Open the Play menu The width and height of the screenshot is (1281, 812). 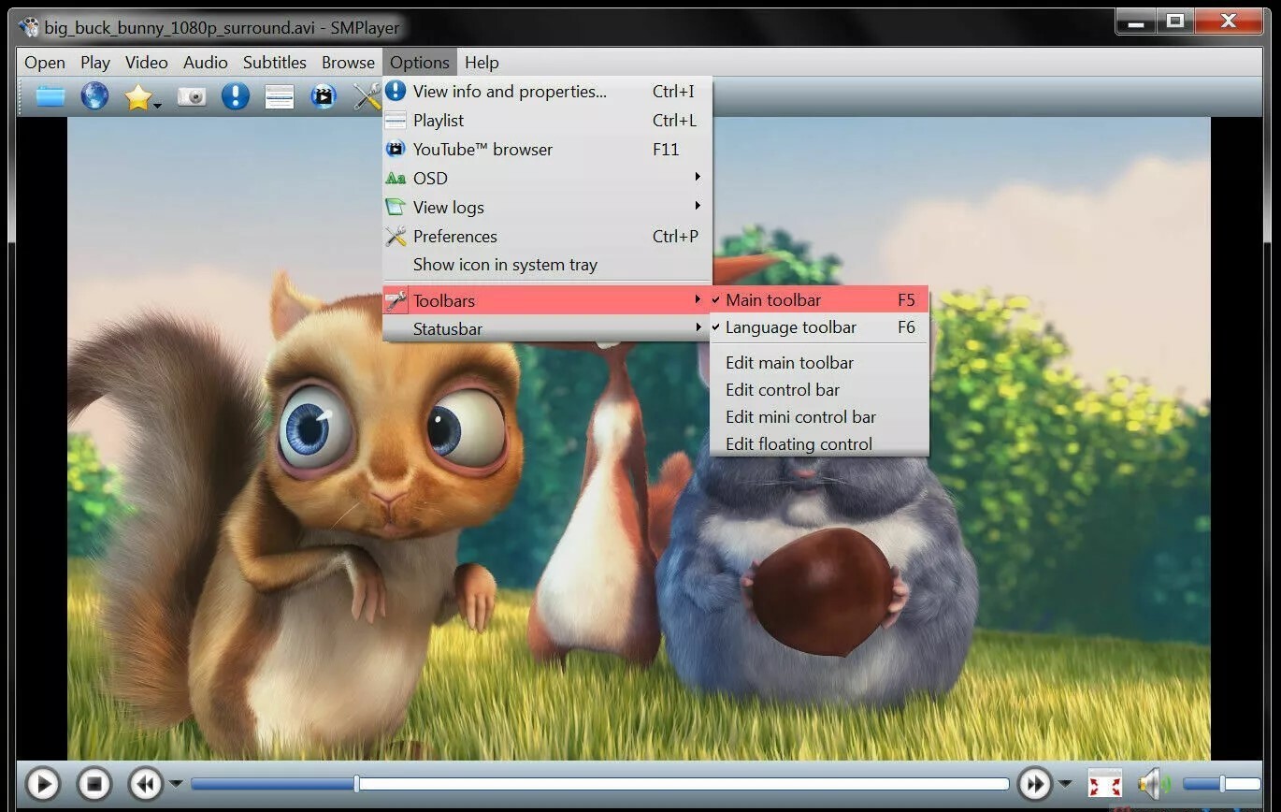coord(95,63)
